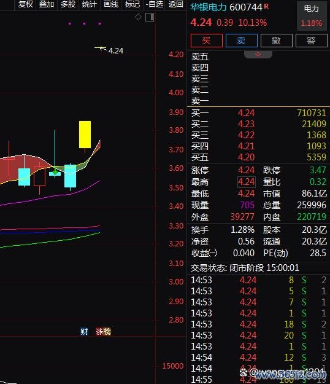Click the 财 finance tag icon
Screen dimensions: 330x384
(x=84, y=332)
